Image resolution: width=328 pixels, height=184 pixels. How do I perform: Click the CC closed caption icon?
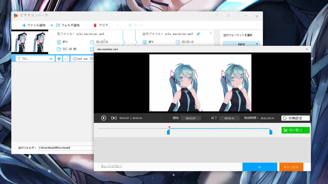pos(66,59)
